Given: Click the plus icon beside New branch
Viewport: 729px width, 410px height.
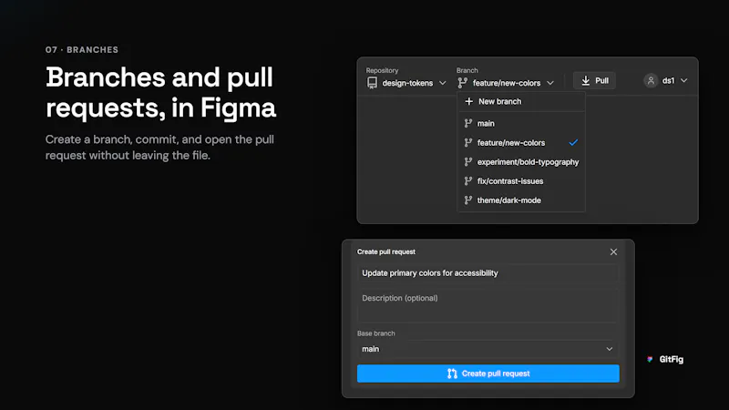Looking at the screenshot, I should 468,101.
